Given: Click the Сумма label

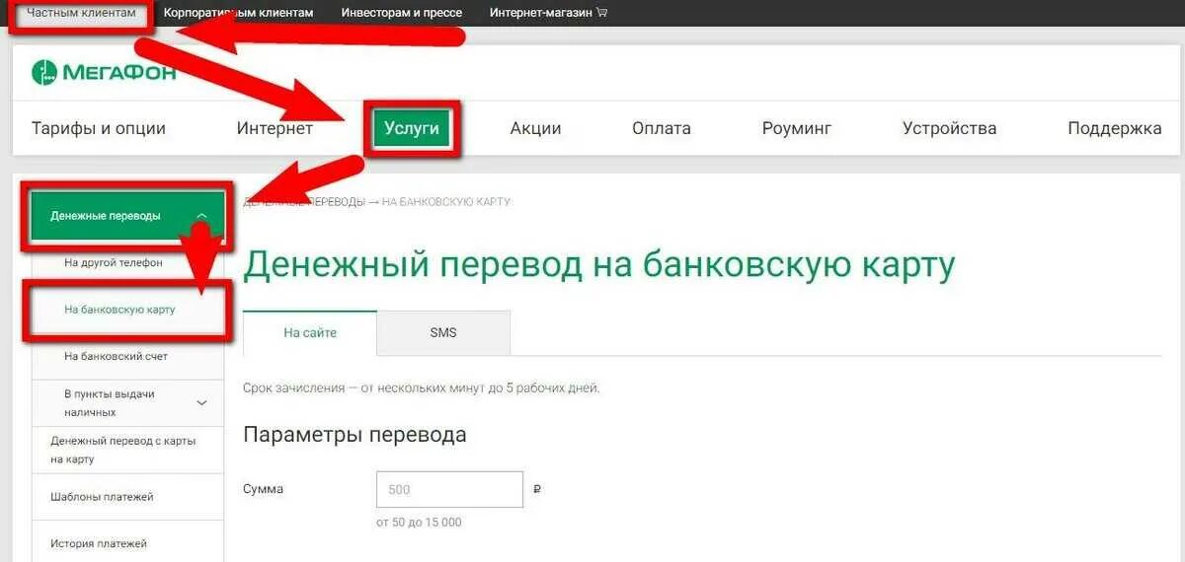Looking at the screenshot, I should [x=263, y=489].
